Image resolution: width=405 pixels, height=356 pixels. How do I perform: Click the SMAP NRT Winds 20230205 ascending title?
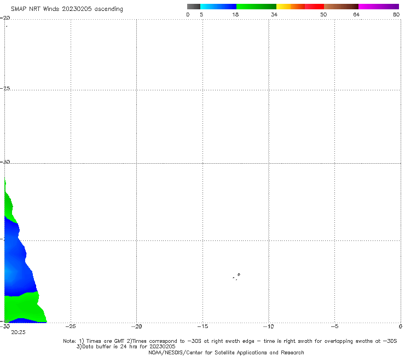[67, 9]
